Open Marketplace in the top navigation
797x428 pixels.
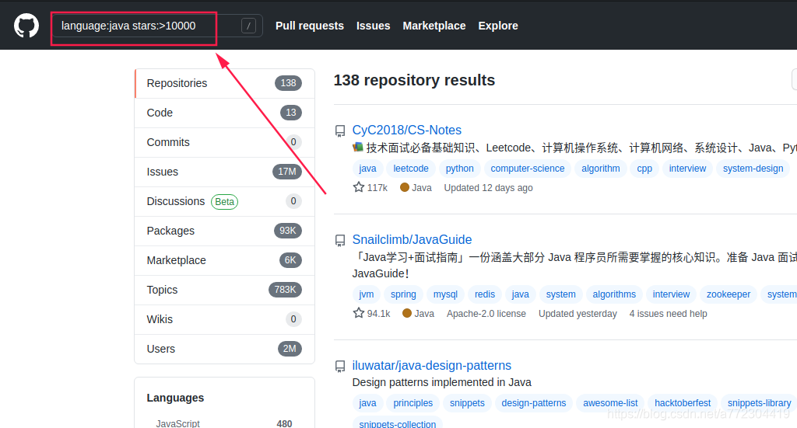click(434, 26)
